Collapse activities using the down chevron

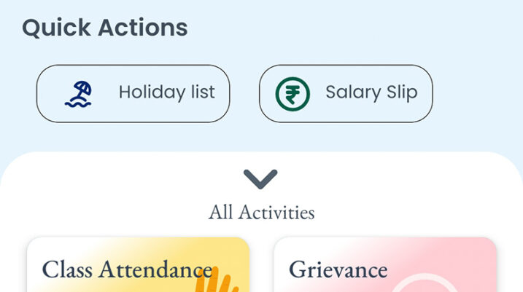click(260, 179)
